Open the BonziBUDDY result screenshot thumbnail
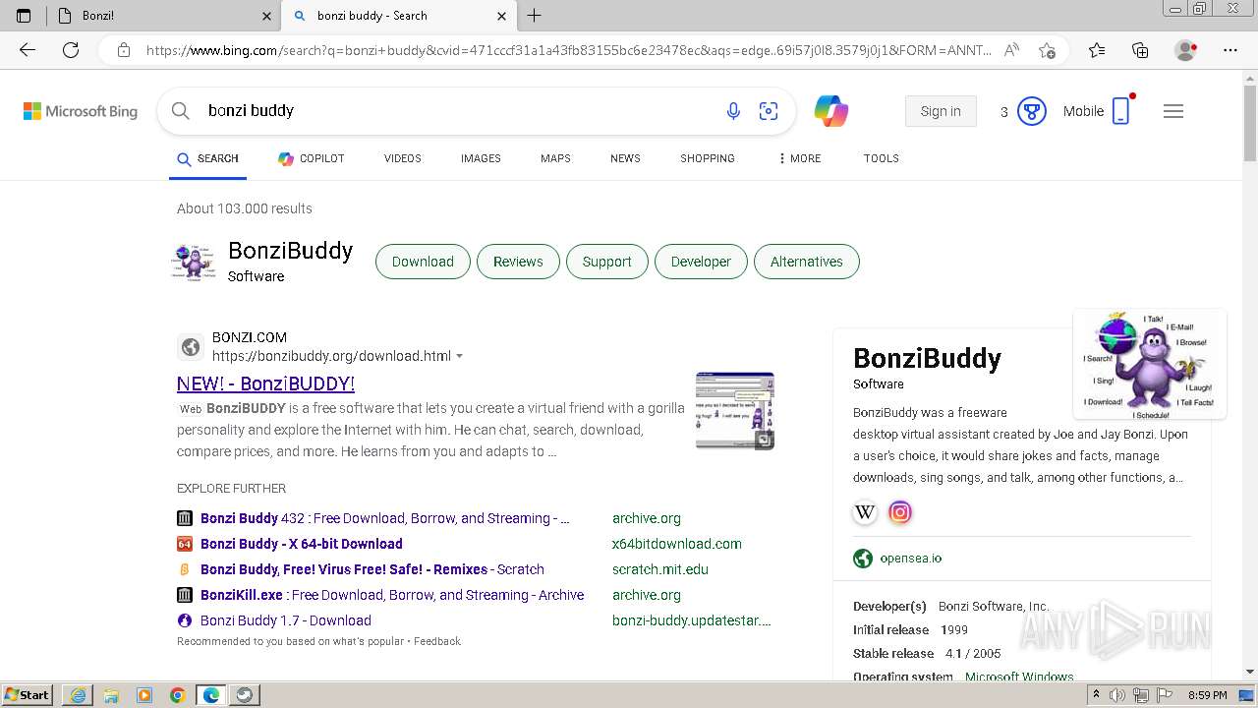The height and width of the screenshot is (708, 1258). [x=735, y=410]
